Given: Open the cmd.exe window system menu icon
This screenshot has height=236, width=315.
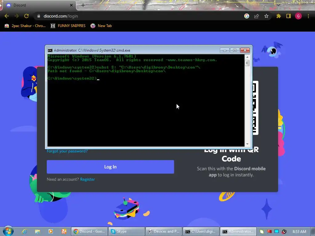Looking at the screenshot, I should [50, 50].
